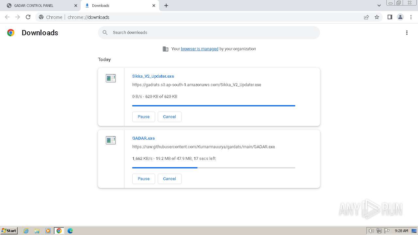Image resolution: width=418 pixels, height=235 pixels.
Task: Open File Explorer from the taskbar
Action: click(37, 231)
